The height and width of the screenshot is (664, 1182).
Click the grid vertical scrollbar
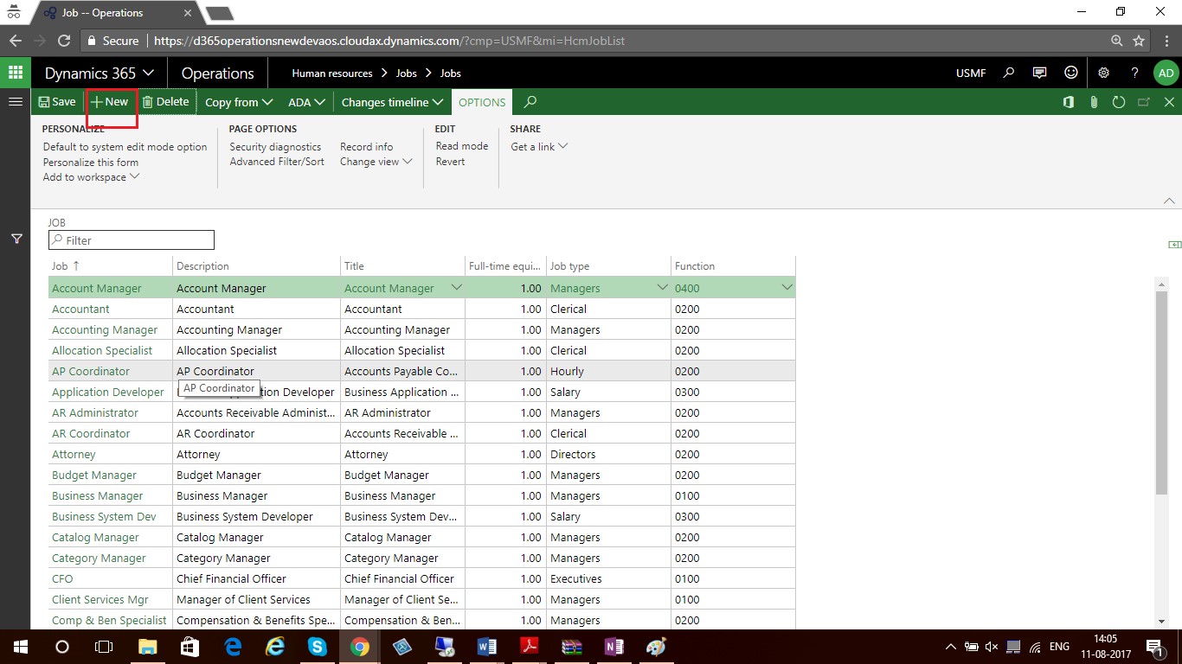[1161, 392]
